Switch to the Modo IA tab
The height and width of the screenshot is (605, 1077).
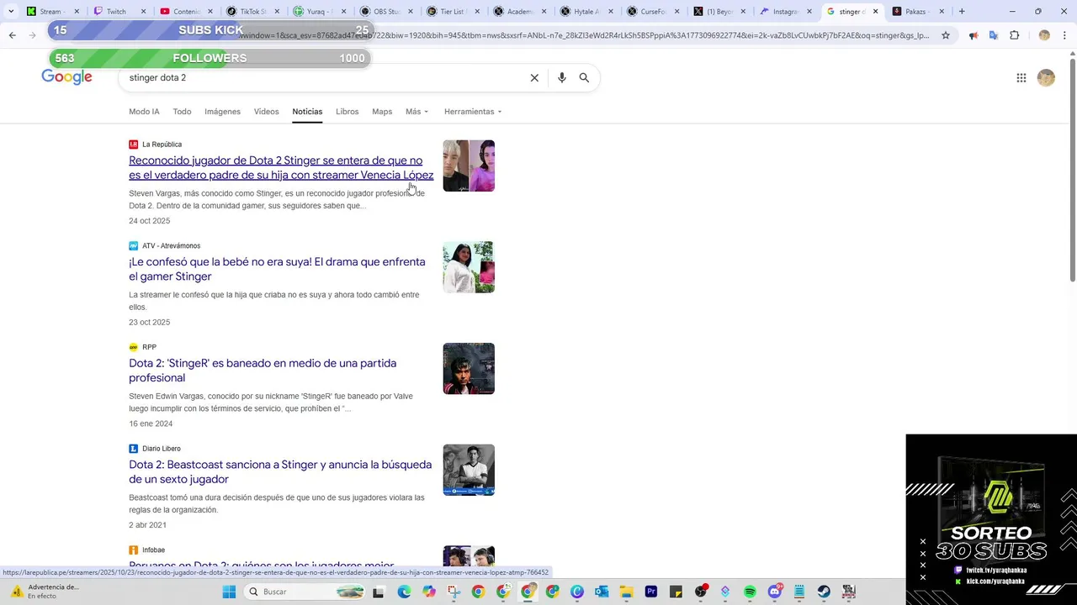click(144, 112)
